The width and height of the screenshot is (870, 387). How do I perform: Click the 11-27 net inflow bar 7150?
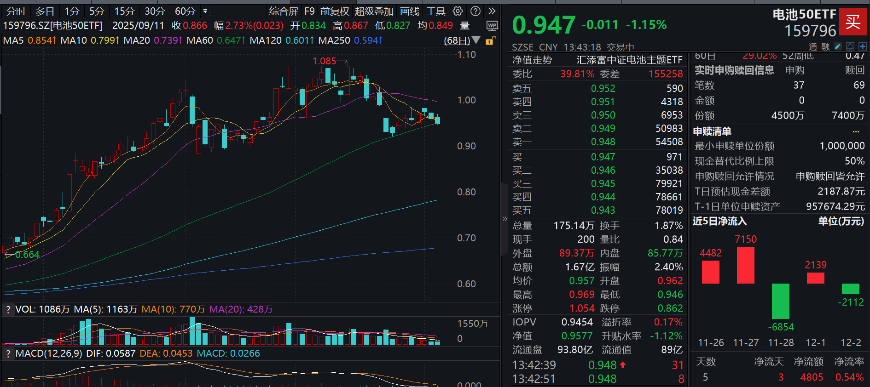pos(745,265)
